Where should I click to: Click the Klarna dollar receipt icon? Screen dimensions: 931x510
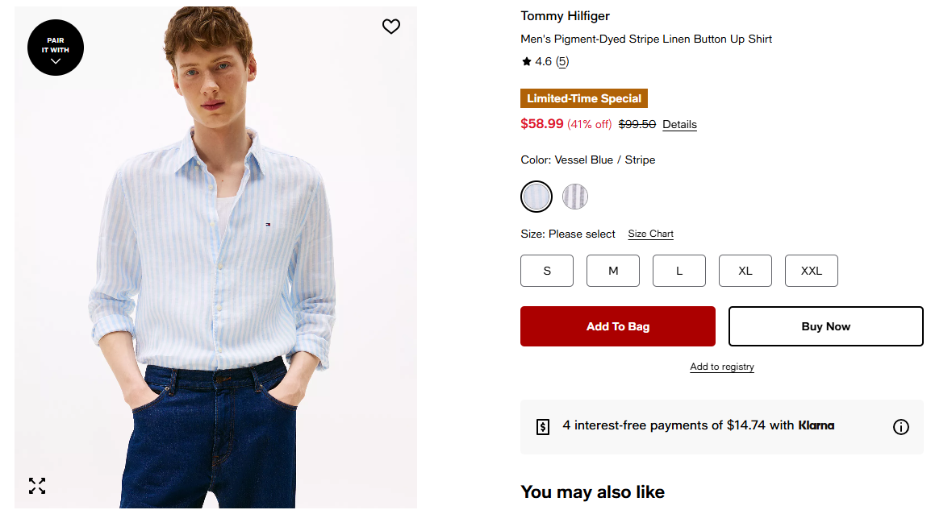tap(544, 427)
